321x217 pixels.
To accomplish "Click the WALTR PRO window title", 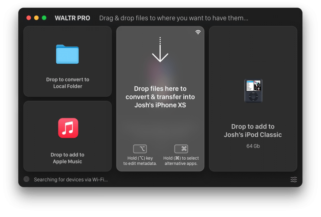I will (72, 18).
